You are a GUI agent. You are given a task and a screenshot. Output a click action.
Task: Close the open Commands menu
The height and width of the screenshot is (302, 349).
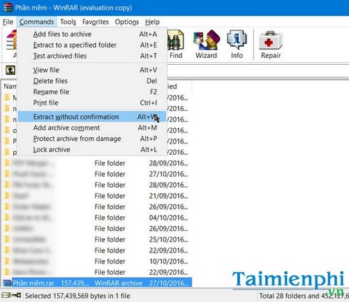tap(36, 22)
